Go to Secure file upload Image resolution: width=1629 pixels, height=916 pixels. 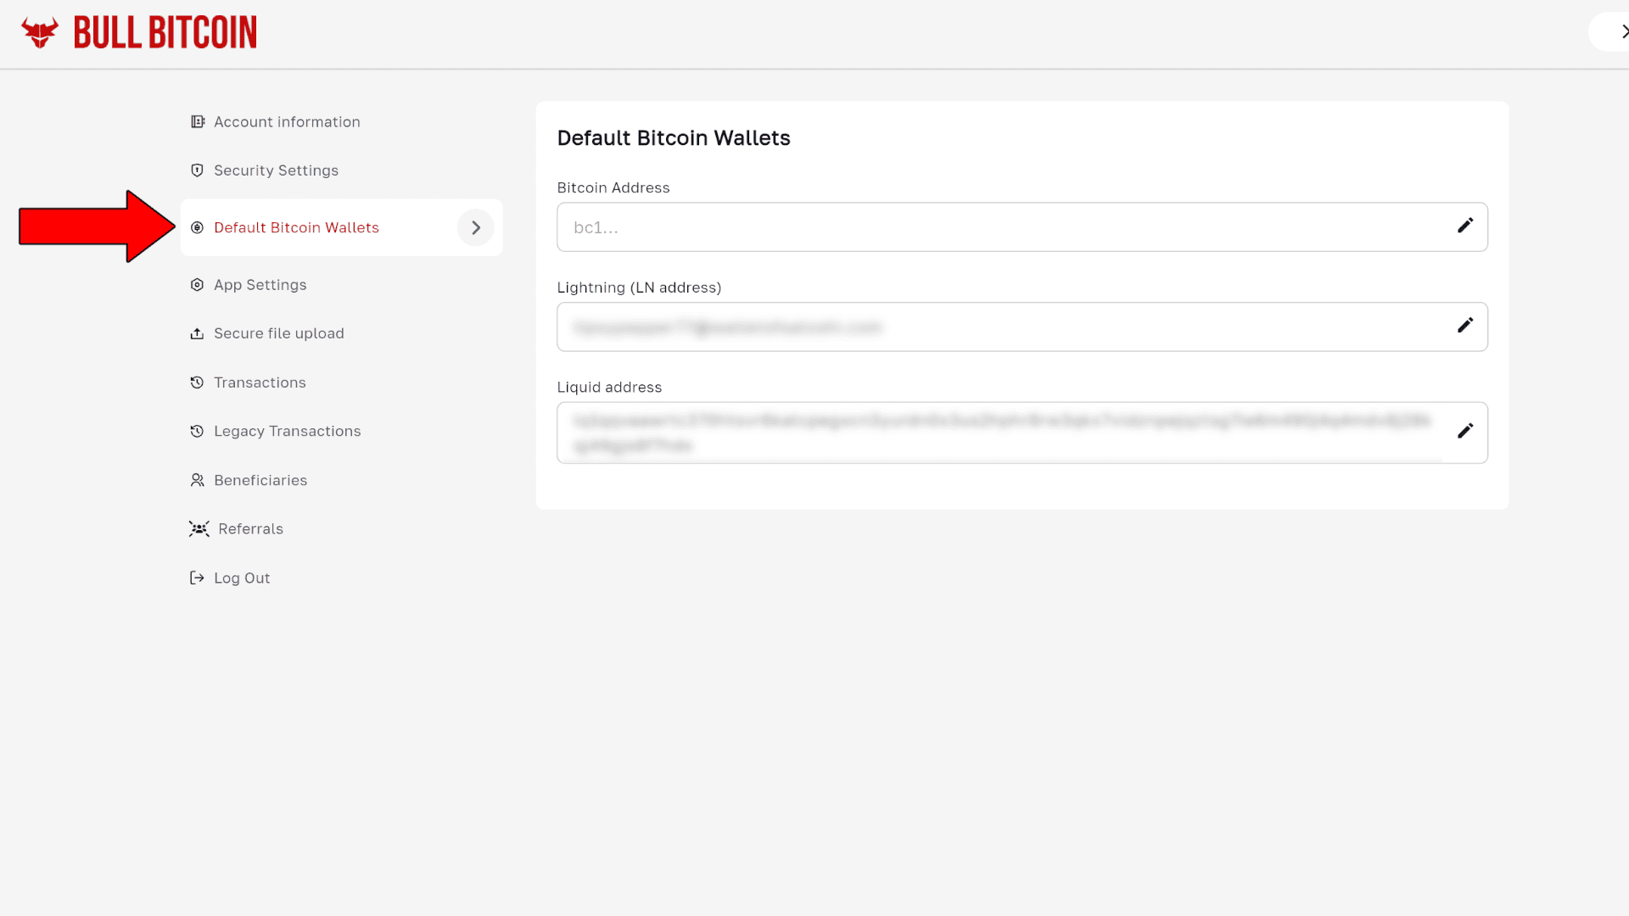(x=278, y=333)
